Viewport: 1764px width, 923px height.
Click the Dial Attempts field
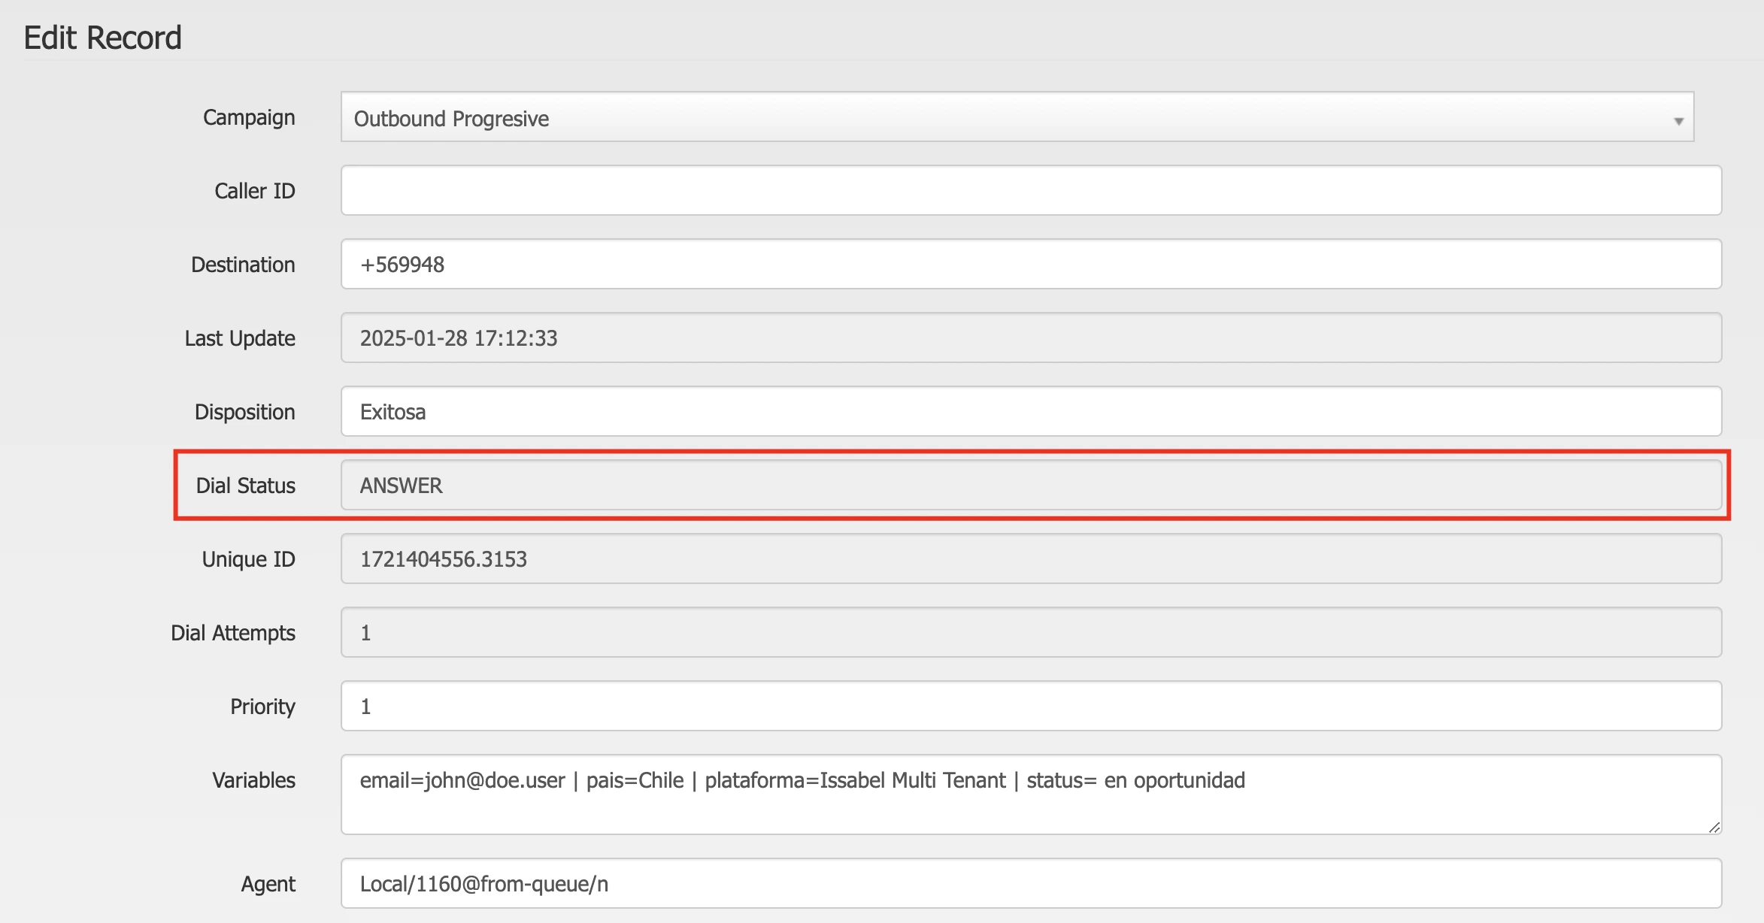[x=1030, y=633]
